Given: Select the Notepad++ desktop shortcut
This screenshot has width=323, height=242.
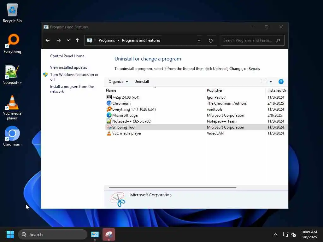Looking at the screenshot, I should (x=12, y=74).
